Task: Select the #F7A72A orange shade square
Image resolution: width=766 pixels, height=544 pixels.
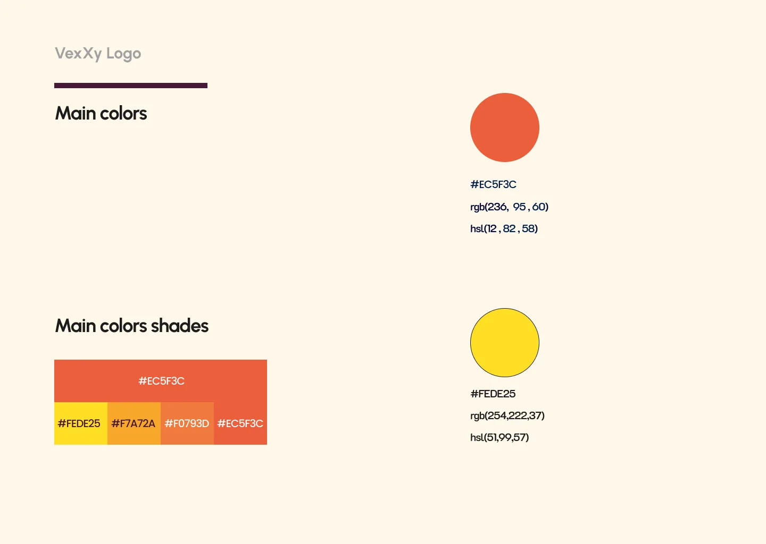Action: (134, 423)
